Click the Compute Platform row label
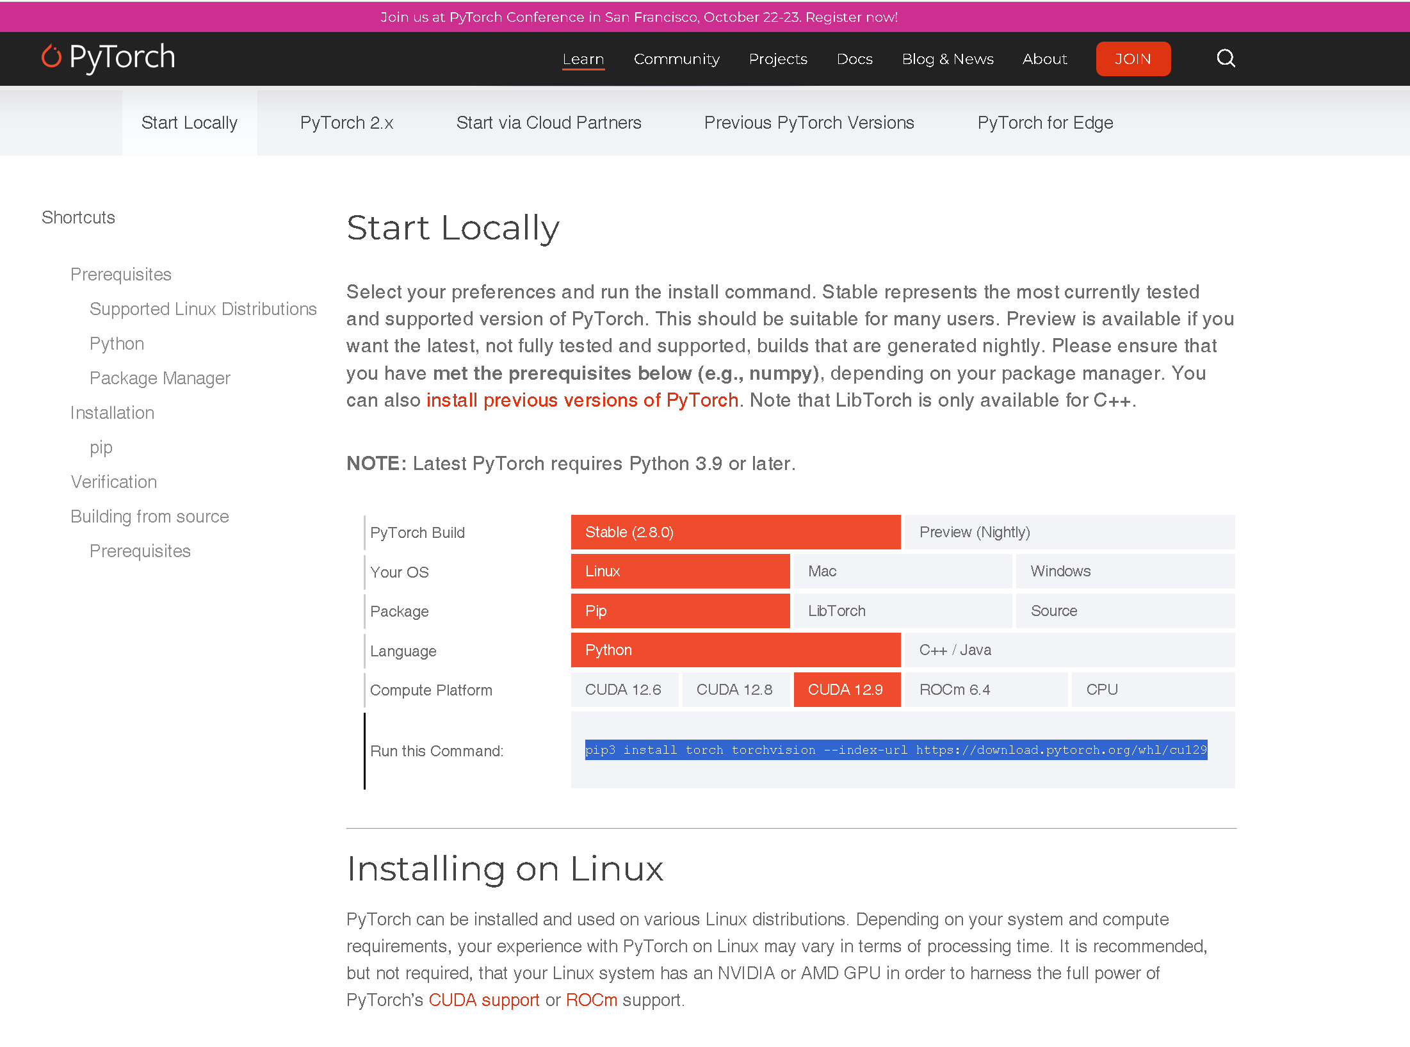This screenshot has width=1410, height=1047. coord(431,690)
